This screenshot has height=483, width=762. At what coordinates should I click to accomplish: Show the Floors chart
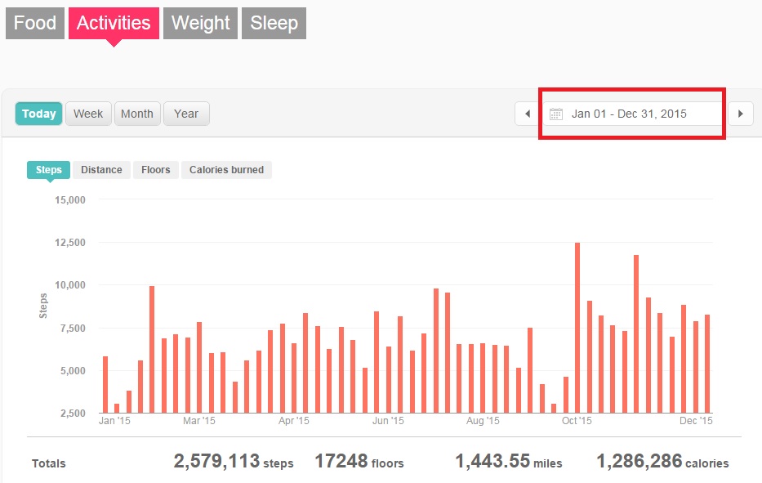tap(155, 170)
